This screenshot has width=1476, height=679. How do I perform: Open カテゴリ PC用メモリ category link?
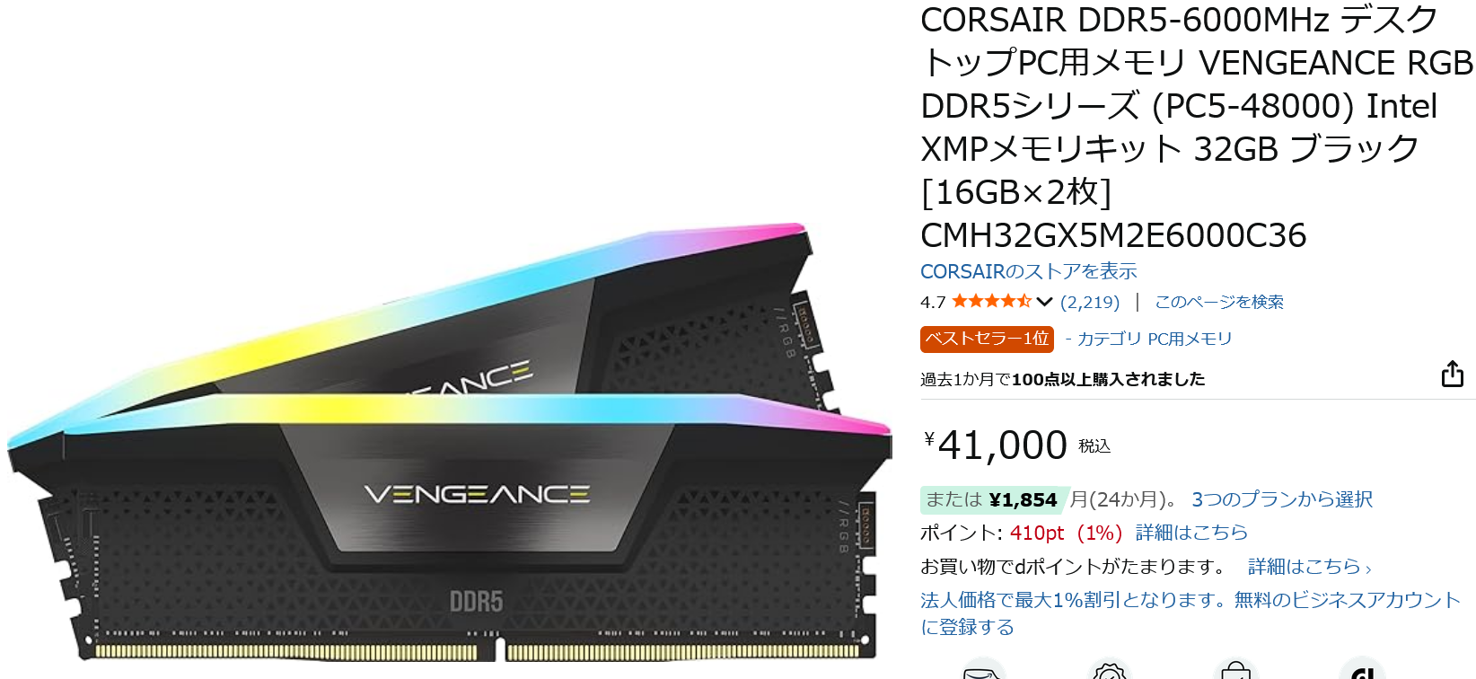[x=1154, y=339]
